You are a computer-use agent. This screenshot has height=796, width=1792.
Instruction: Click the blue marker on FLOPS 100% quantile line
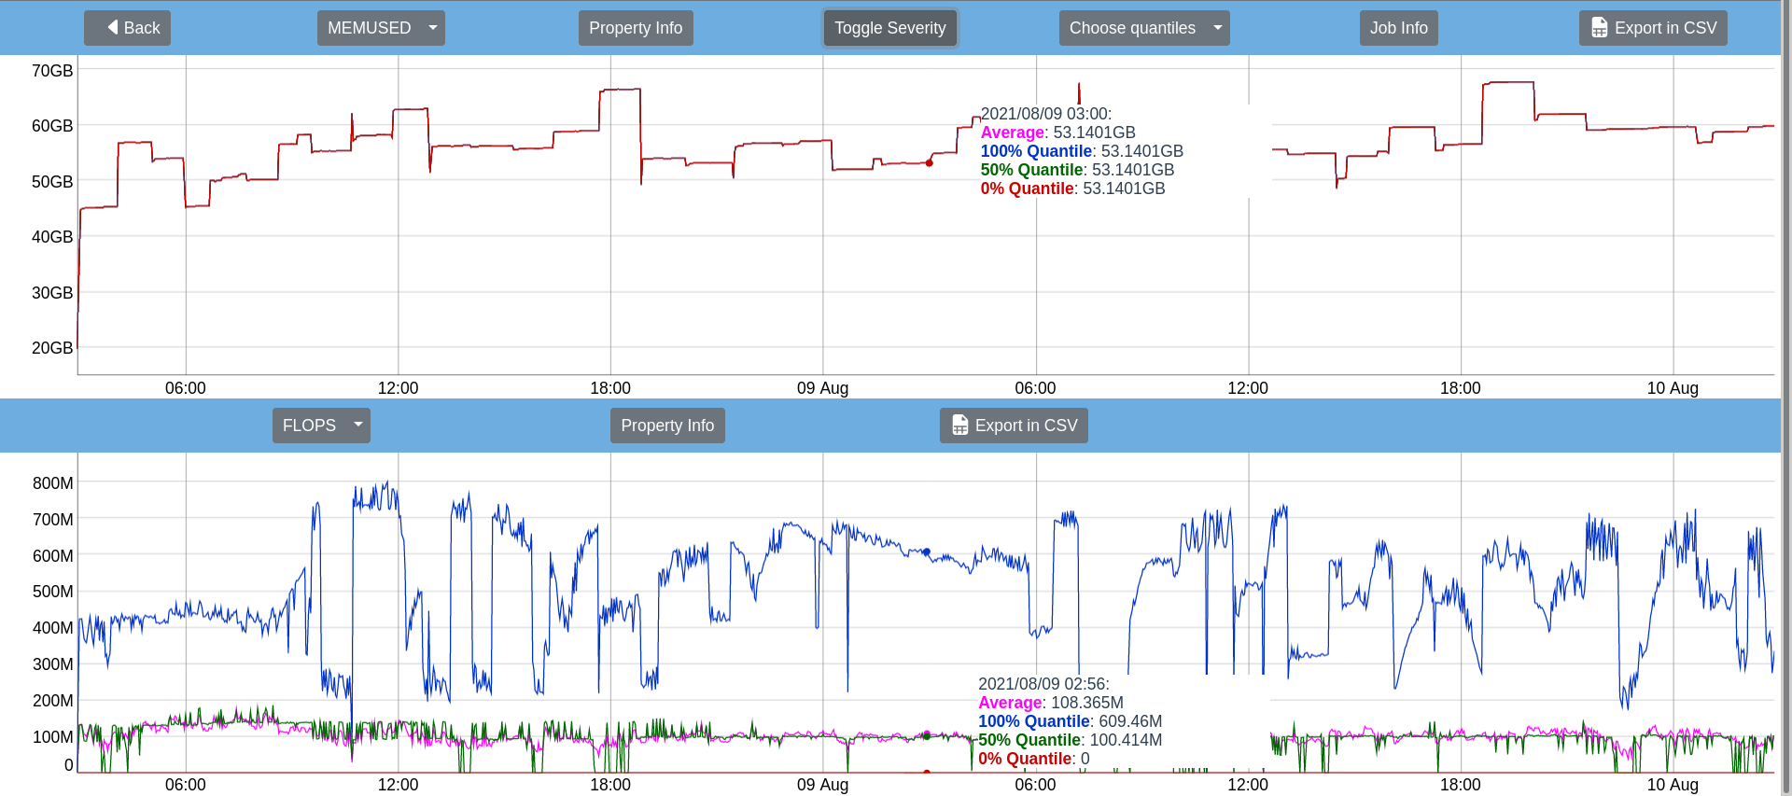tap(926, 552)
